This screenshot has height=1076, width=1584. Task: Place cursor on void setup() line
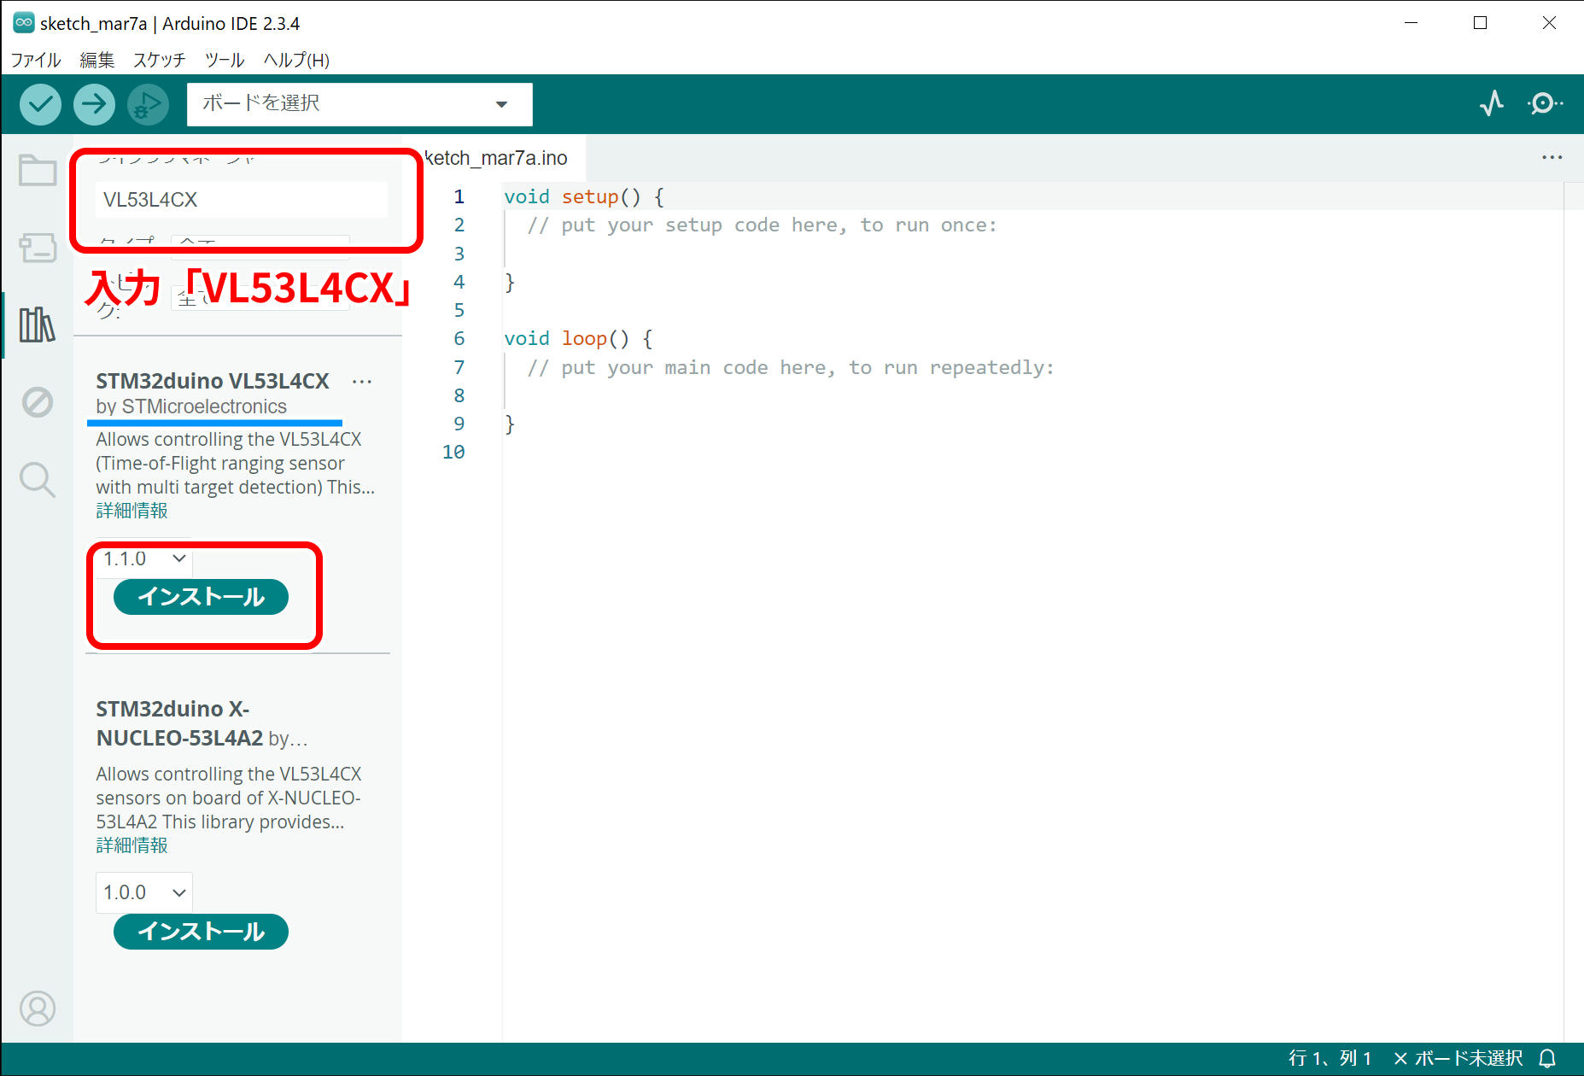tap(584, 196)
